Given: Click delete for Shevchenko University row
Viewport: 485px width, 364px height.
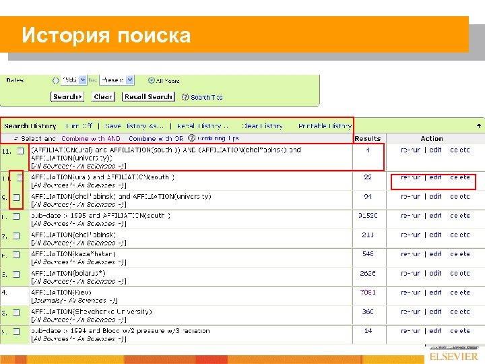Looking at the screenshot, I should pos(460,312).
